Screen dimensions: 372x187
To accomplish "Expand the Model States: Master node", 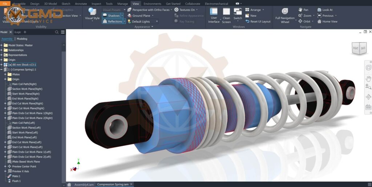I will point(1,45).
